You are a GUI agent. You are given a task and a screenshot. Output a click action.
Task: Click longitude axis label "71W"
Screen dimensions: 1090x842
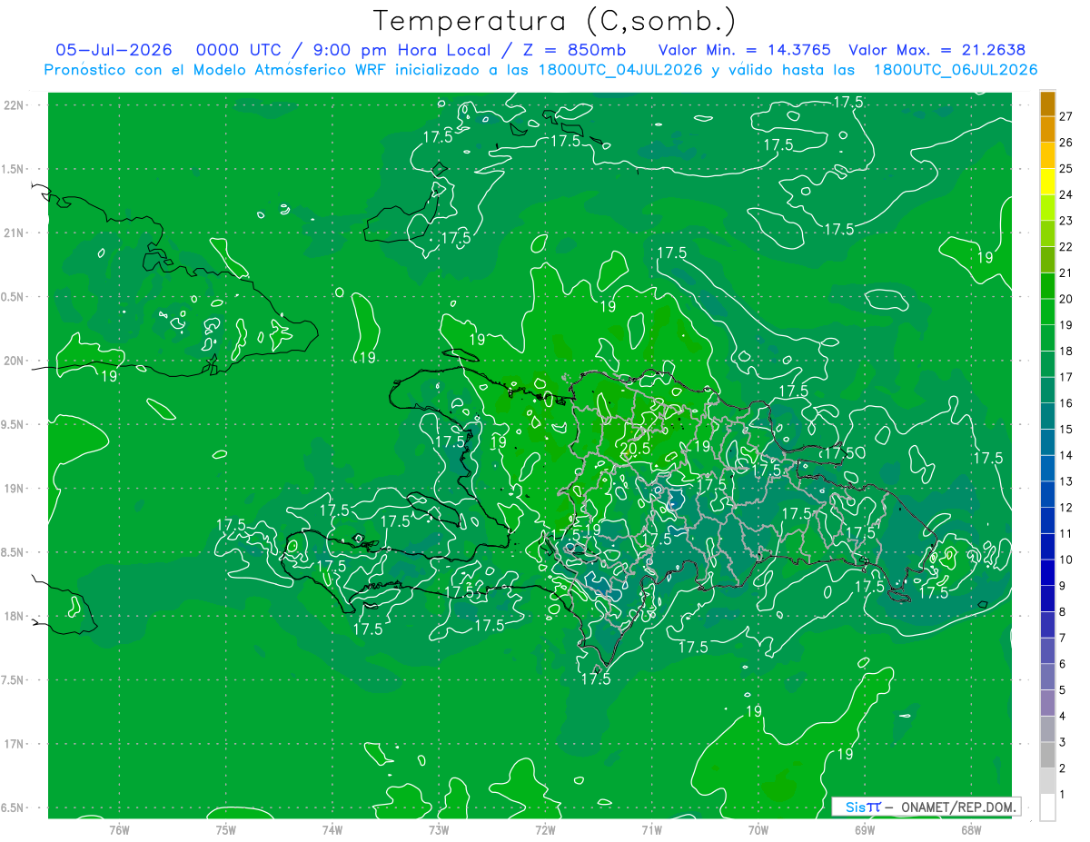651,829
